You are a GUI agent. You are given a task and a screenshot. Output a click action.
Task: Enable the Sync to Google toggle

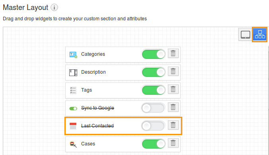pos(153,108)
